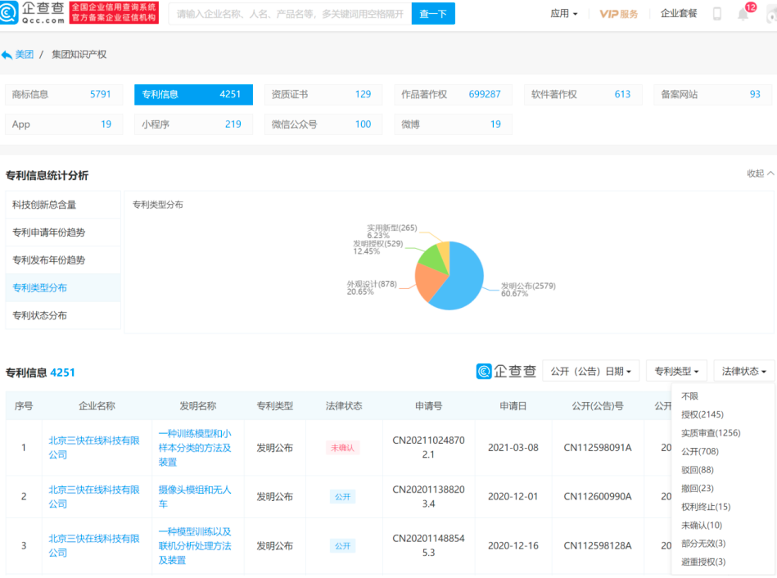This screenshot has width=777, height=578.
Task: Choose 未确认(10) filter option
Action: coord(701,525)
